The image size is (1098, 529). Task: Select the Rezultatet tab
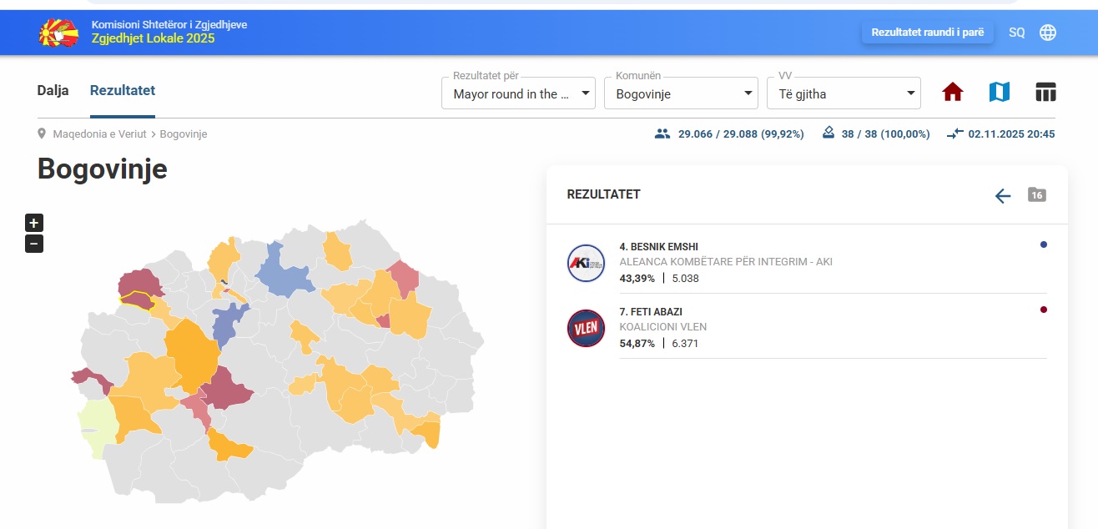click(123, 91)
